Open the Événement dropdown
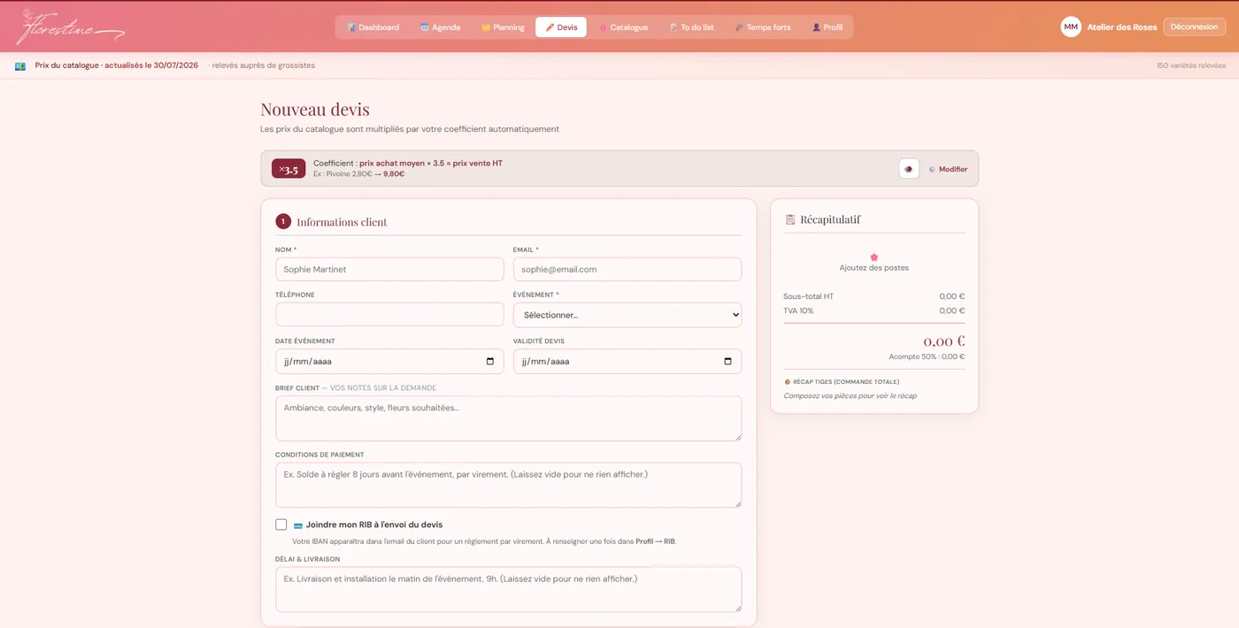Screen dimensions: 1239x628 click(627, 315)
